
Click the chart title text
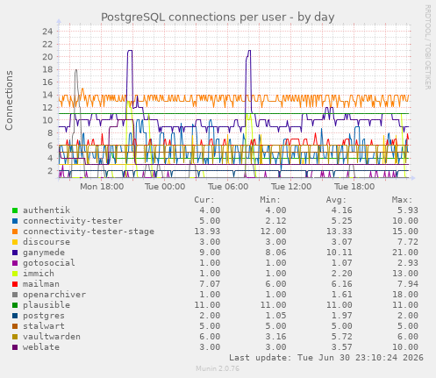(x=218, y=18)
